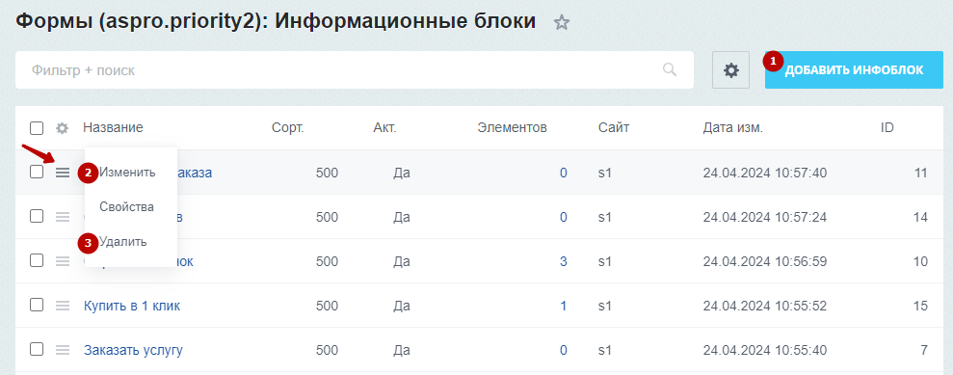This screenshot has width=953, height=375.
Task: Check the checkbox for Заказать услугу row
Action: (37, 350)
